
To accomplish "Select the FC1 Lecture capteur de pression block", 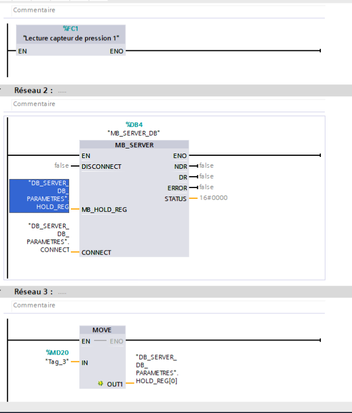I will click(71, 39).
